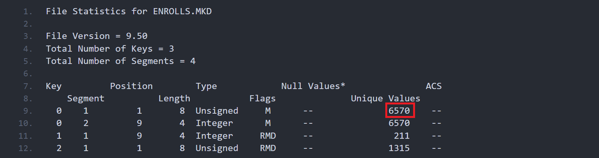Click the Type column header
This screenshot has width=599, height=158.
tap(206, 86)
